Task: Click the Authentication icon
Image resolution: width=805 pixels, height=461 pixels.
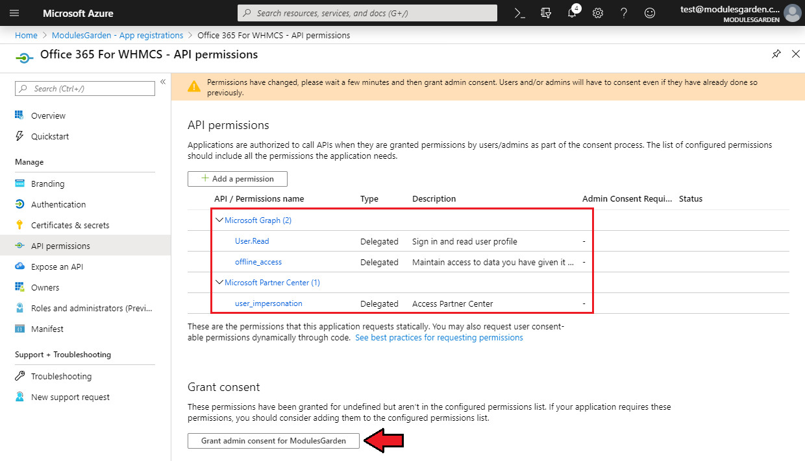Action: coord(19,204)
